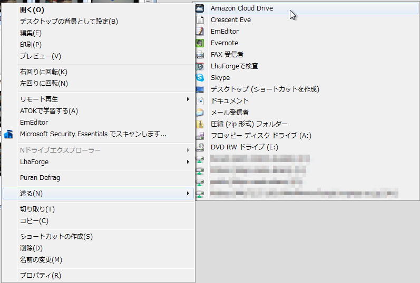Image resolution: width=420 pixels, height=283 pixels.
Task: Click the last blurred network drive icon
Action: tap(200, 194)
